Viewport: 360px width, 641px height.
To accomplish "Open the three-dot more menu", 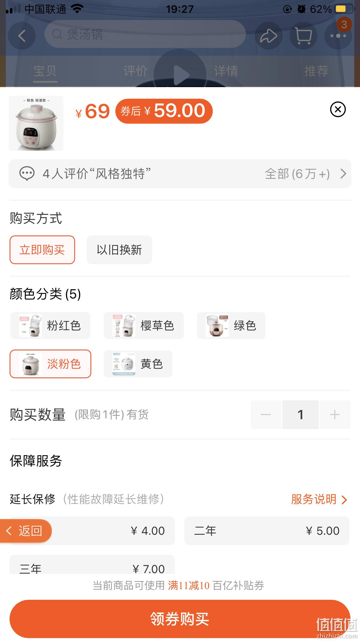I will [x=338, y=36].
